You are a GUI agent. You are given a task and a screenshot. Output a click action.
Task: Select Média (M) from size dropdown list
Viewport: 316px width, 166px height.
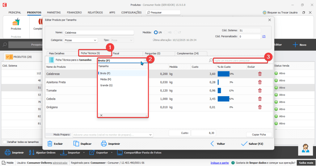tap(106, 79)
